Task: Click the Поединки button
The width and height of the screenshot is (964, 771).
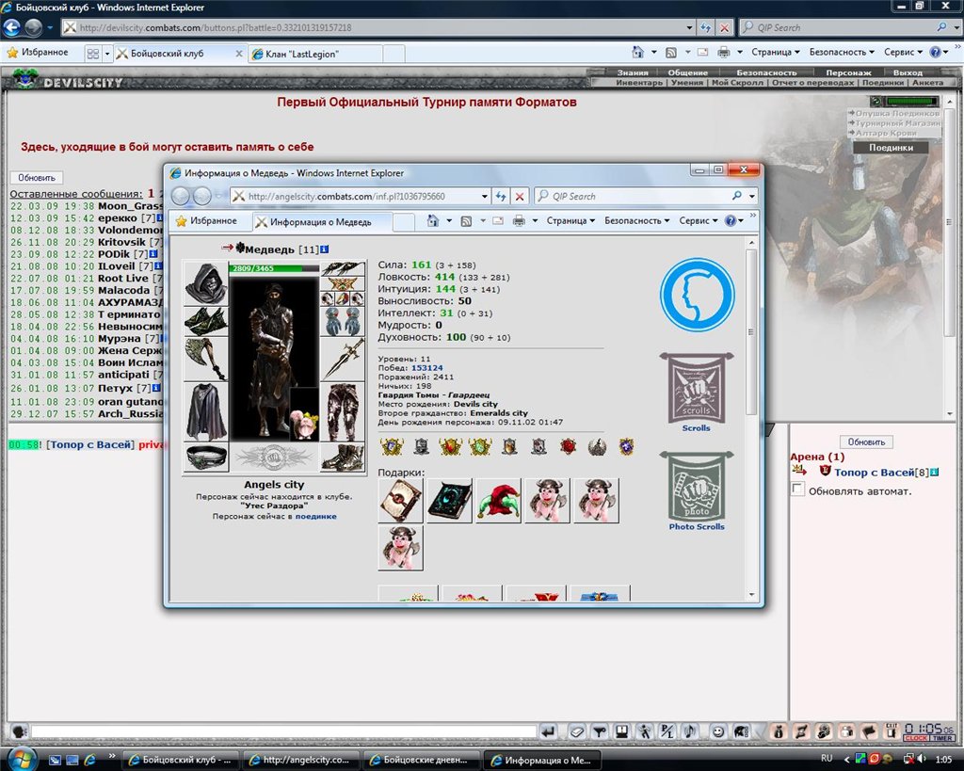Action: 891,148
